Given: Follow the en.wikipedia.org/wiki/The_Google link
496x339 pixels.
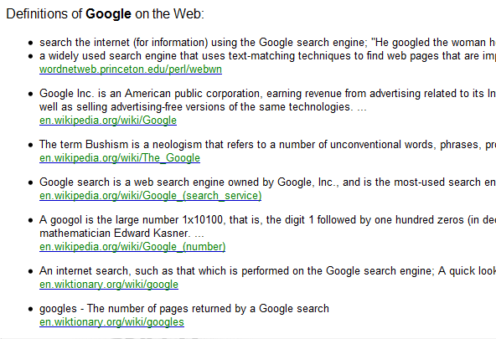Looking at the screenshot, I should pyautogui.click(x=120, y=157).
